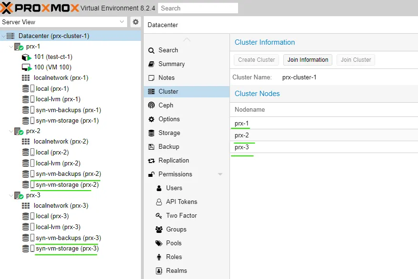The width and height of the screenshot is (418, 279).
Task: Click the Join Information button
Action: point(307,60)
